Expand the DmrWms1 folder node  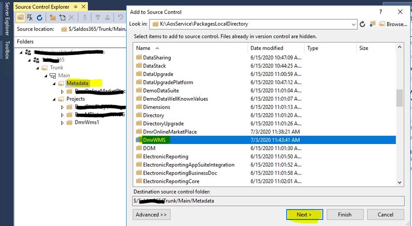(62, 123)
